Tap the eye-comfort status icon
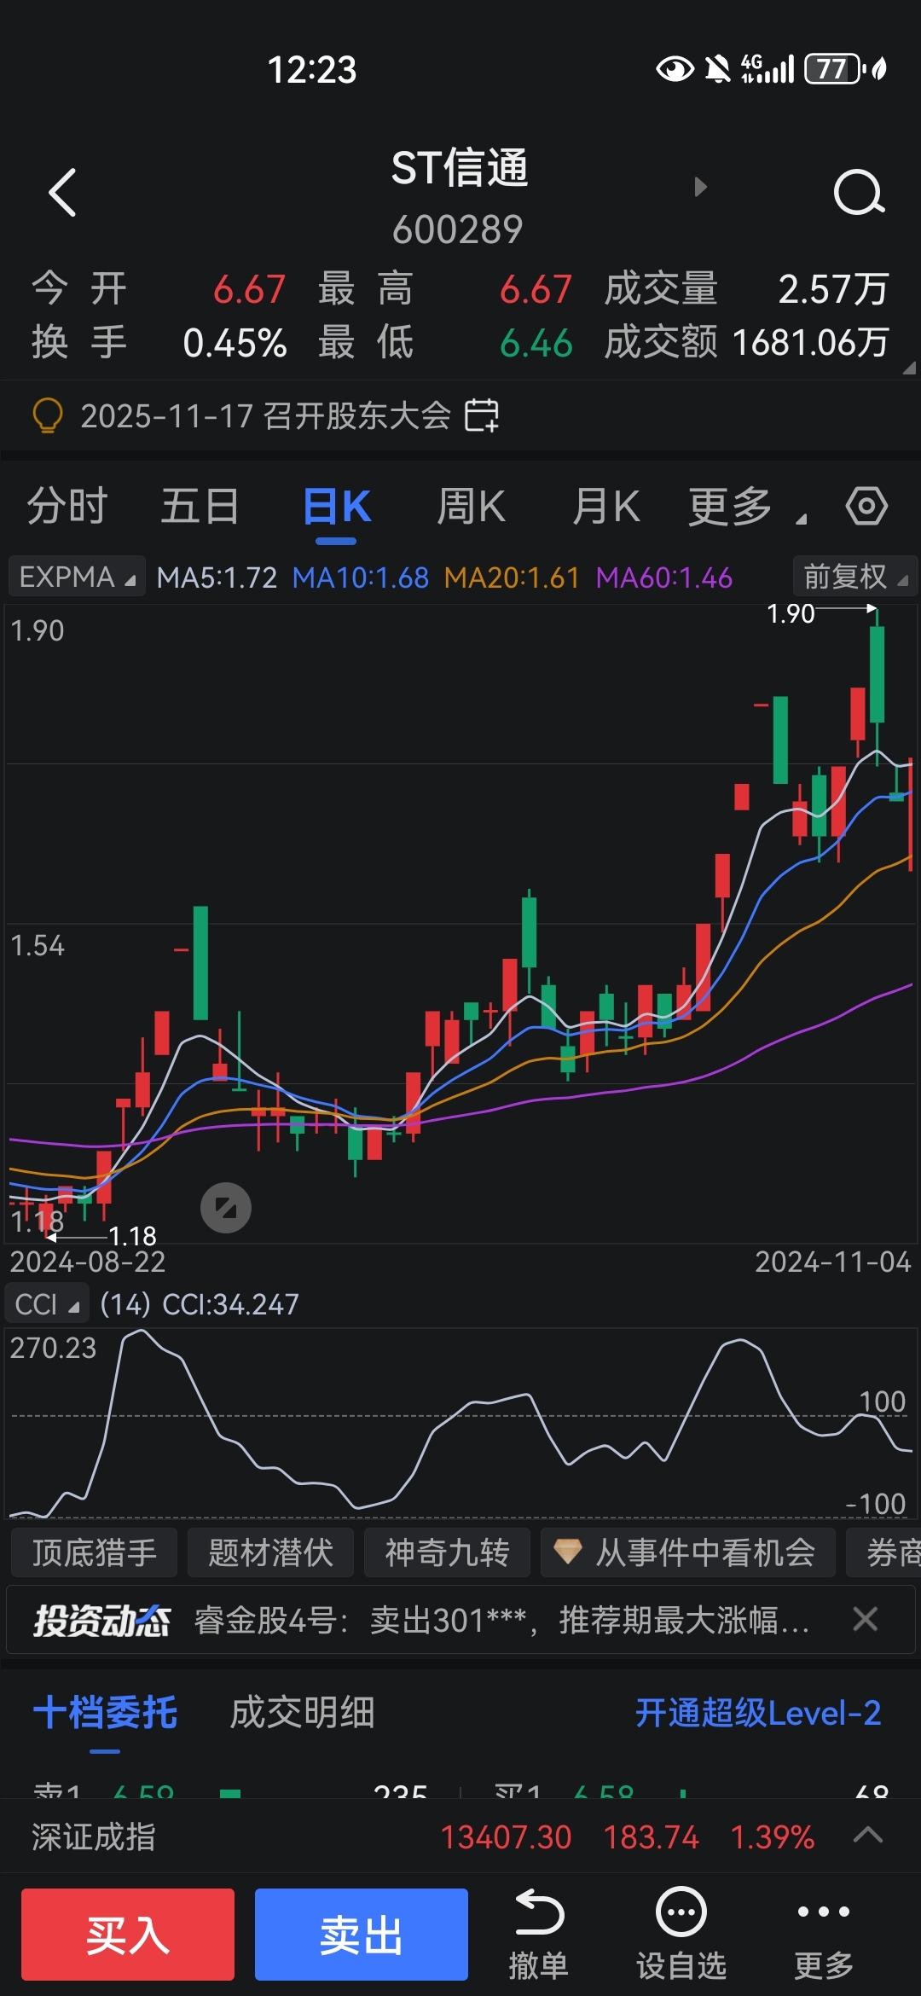This screenshot has height=1996, width=921. pos(675,68)
